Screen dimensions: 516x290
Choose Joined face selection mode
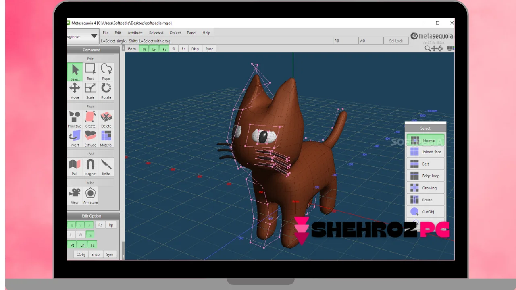coord(425,152)
